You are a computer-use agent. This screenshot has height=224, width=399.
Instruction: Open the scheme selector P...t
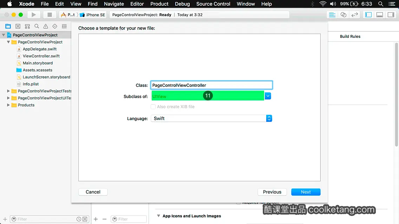[68, 15]
